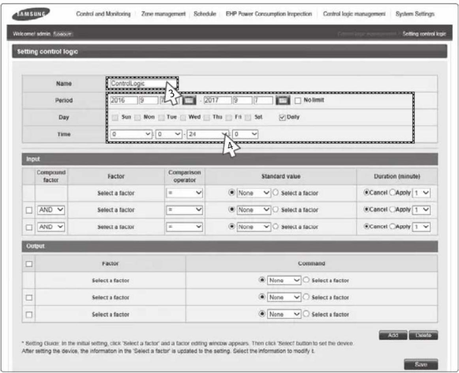Image resolution: width=459 pixels, height=373 pixels.
Task: Open first input row comparison operator dropdown
Action: 184,193
